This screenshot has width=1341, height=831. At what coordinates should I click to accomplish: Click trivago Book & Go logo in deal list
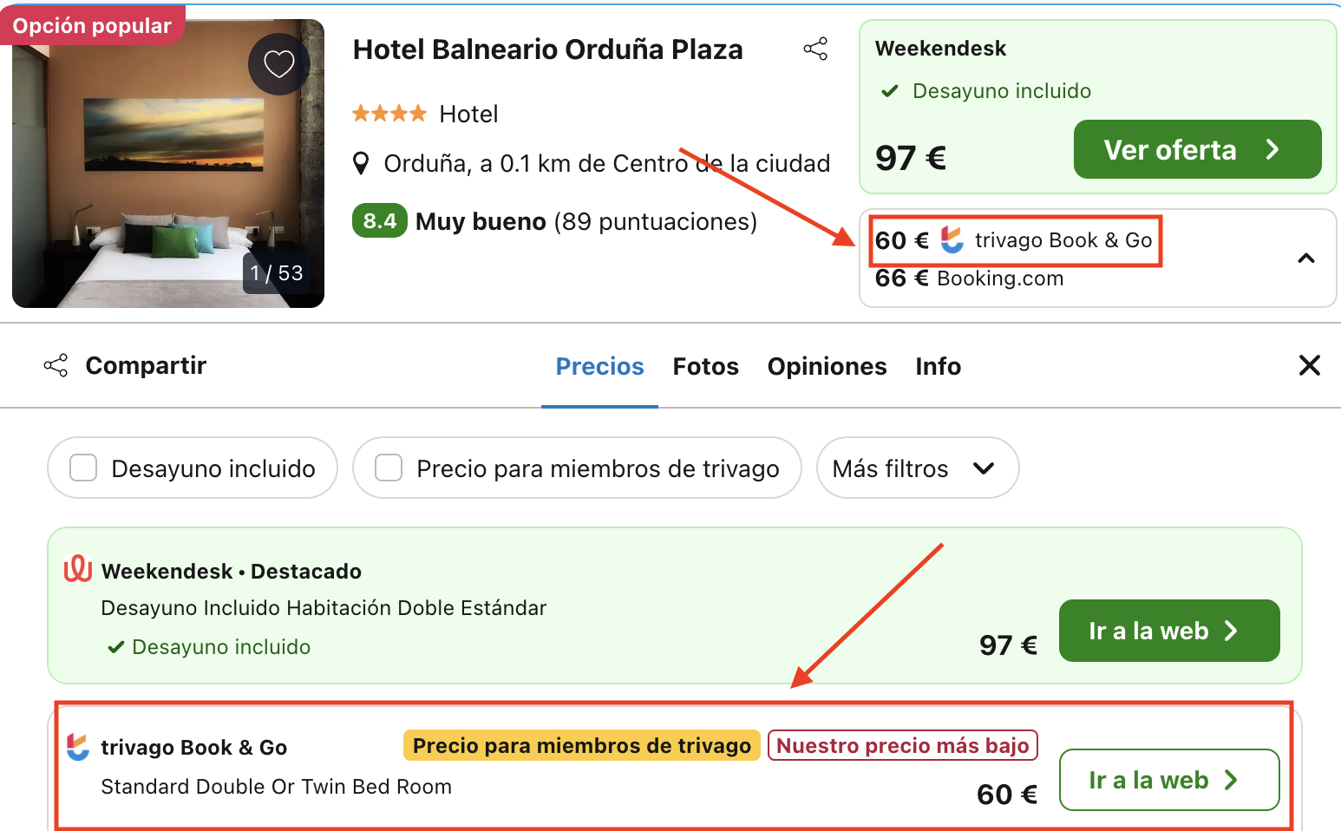pos(78,747)
